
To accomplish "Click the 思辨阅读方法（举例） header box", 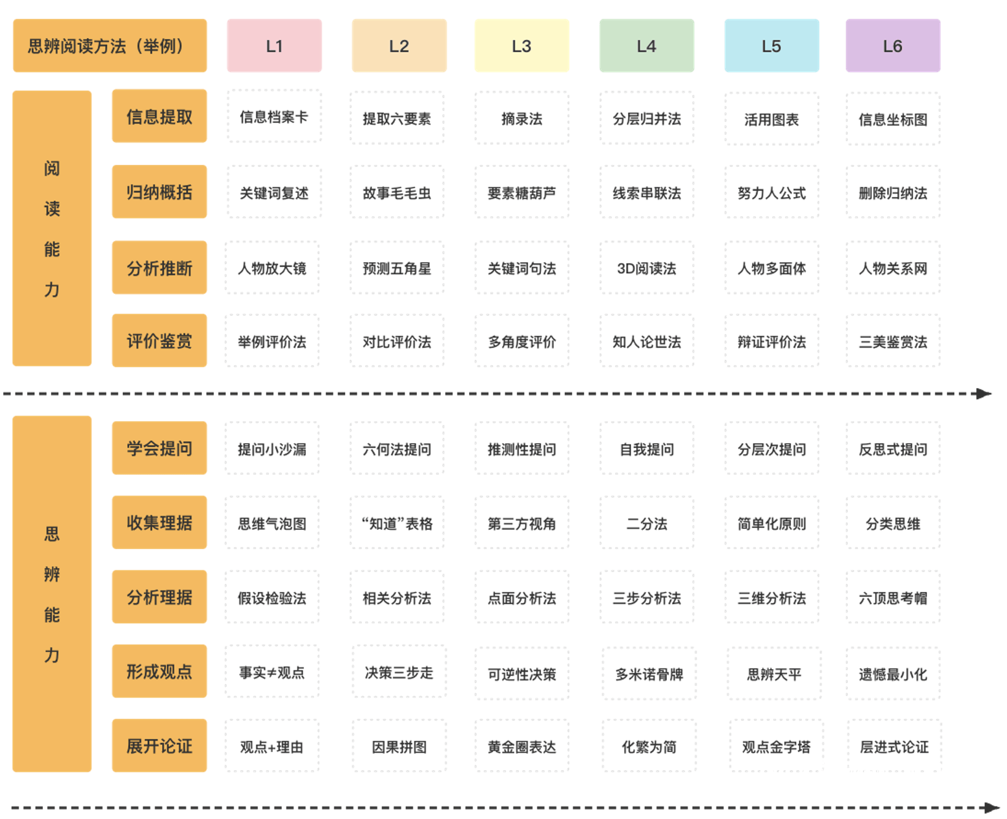I will click(110, 46).
